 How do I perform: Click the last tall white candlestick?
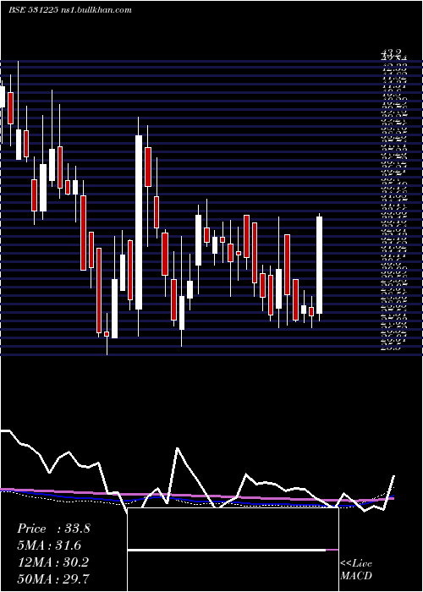click(x=319, y=265)
